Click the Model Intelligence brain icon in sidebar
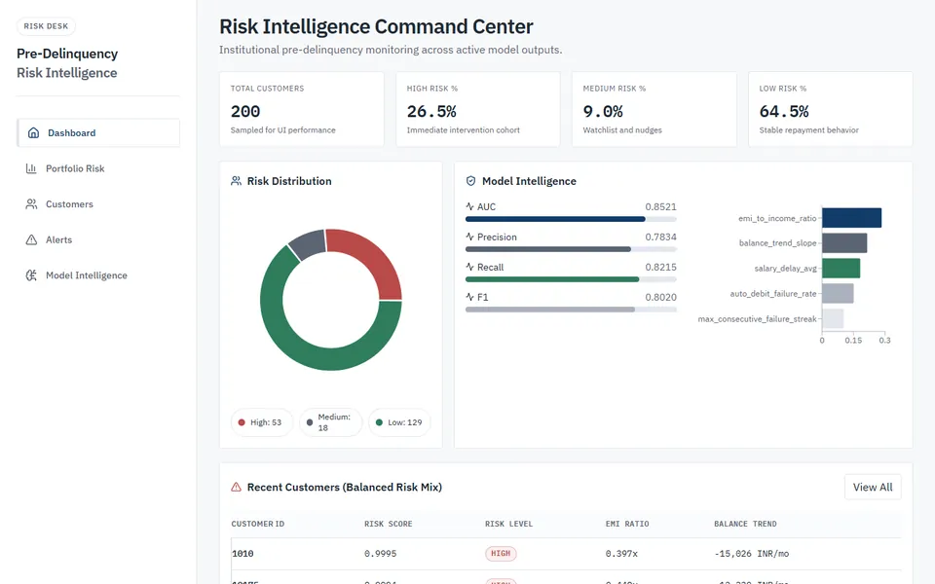 click(x=31, y=275)
